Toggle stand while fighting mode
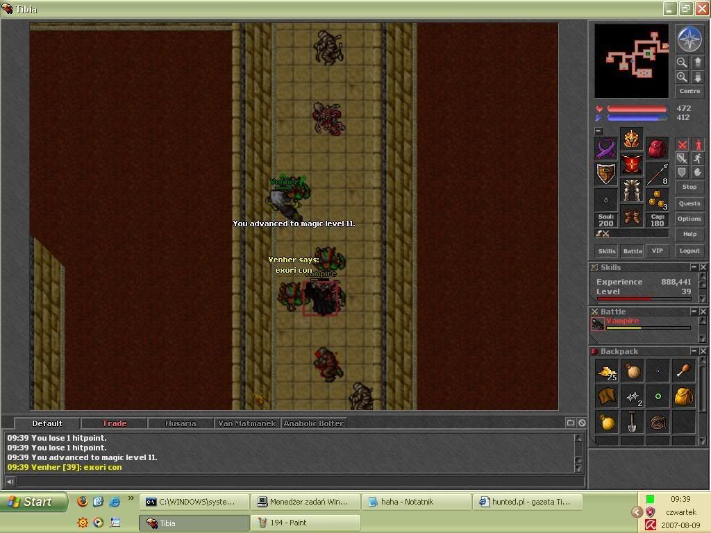 pyautogui.click(x=697, y=145)
